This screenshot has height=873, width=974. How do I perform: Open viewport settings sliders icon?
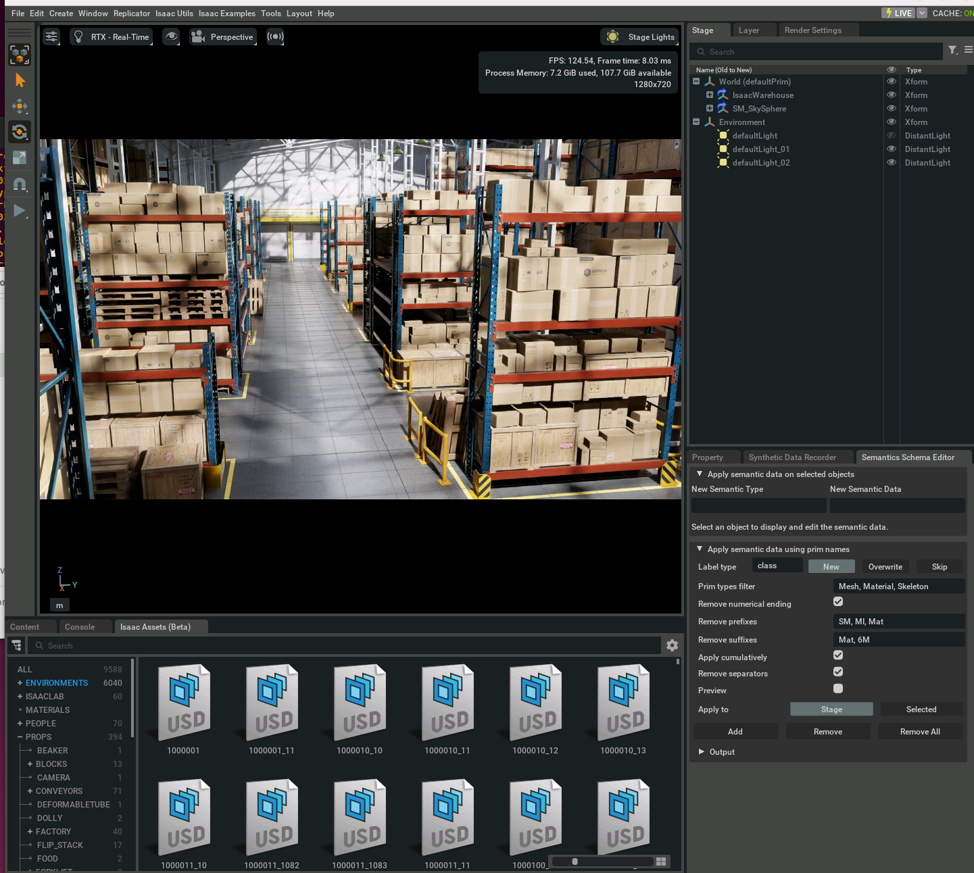coord(51,37)
